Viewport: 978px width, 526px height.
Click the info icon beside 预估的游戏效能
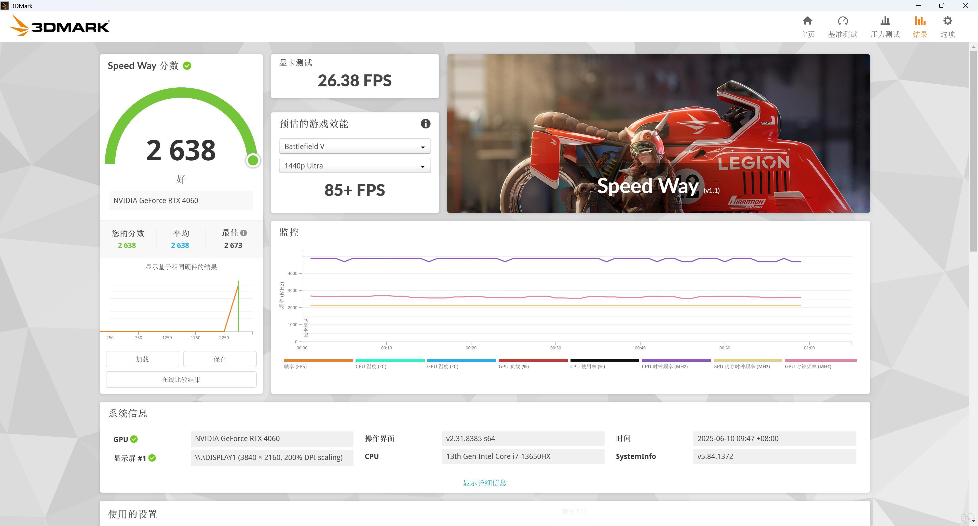pos(425,124)
